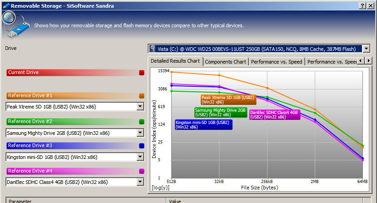Click the green Samsung Mighty Drive chart label
This screenshot has height=203, width=377.
221,112
